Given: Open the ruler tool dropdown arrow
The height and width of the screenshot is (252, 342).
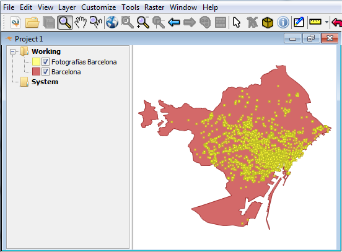Looking at the screenshot, I should tap(327, 22).
